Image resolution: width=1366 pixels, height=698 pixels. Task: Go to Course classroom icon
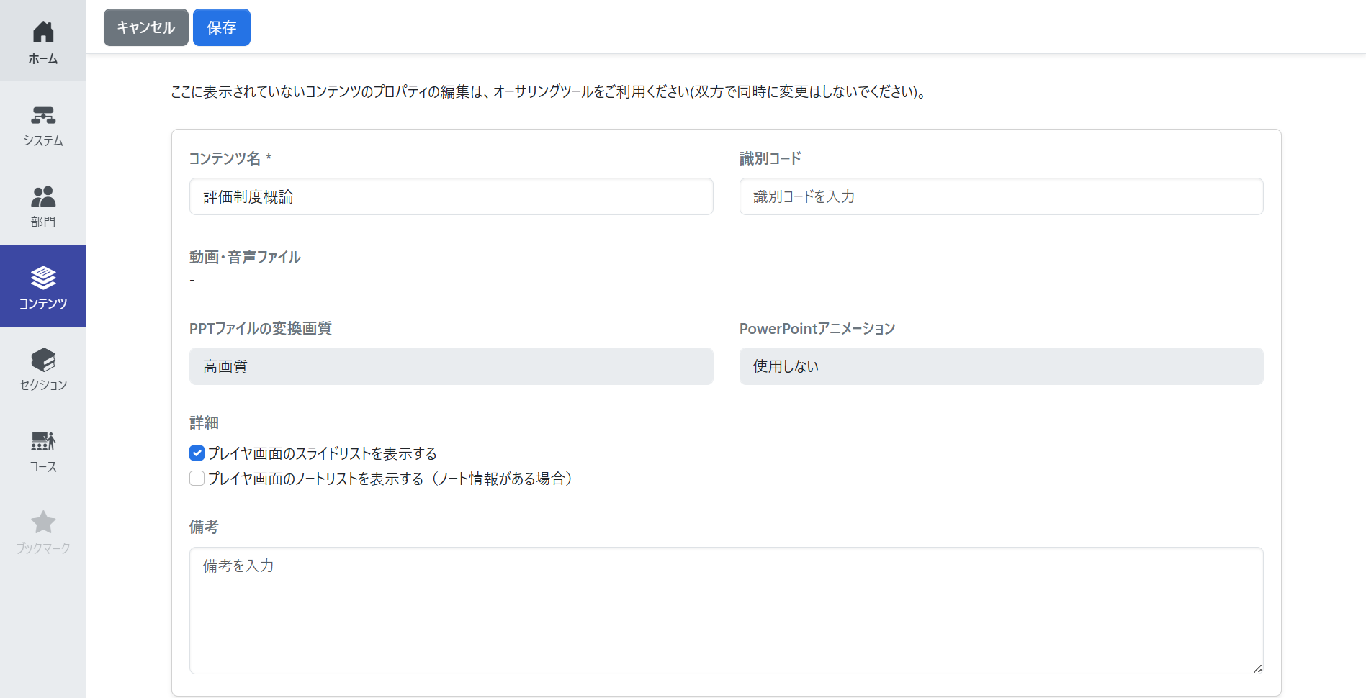point(43,441)
